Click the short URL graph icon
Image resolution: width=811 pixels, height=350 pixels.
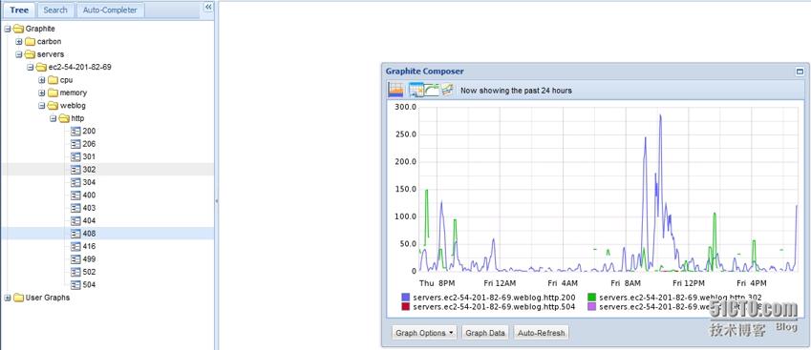[447, 90]
